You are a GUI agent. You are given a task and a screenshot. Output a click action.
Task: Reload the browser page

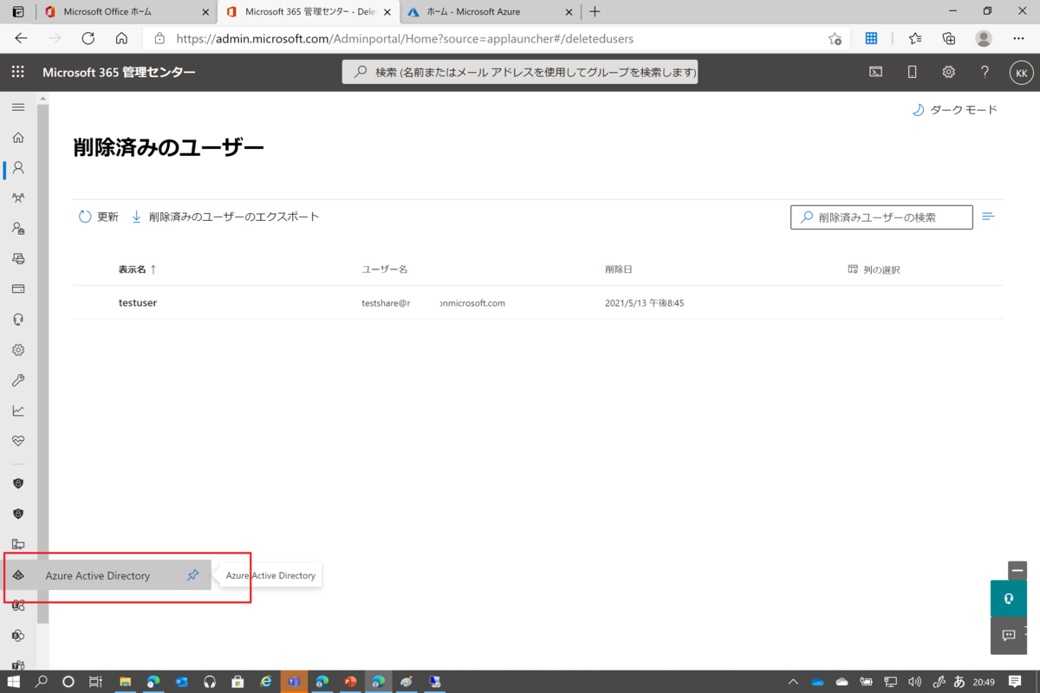pyautogui.click(x=88, y=38)
